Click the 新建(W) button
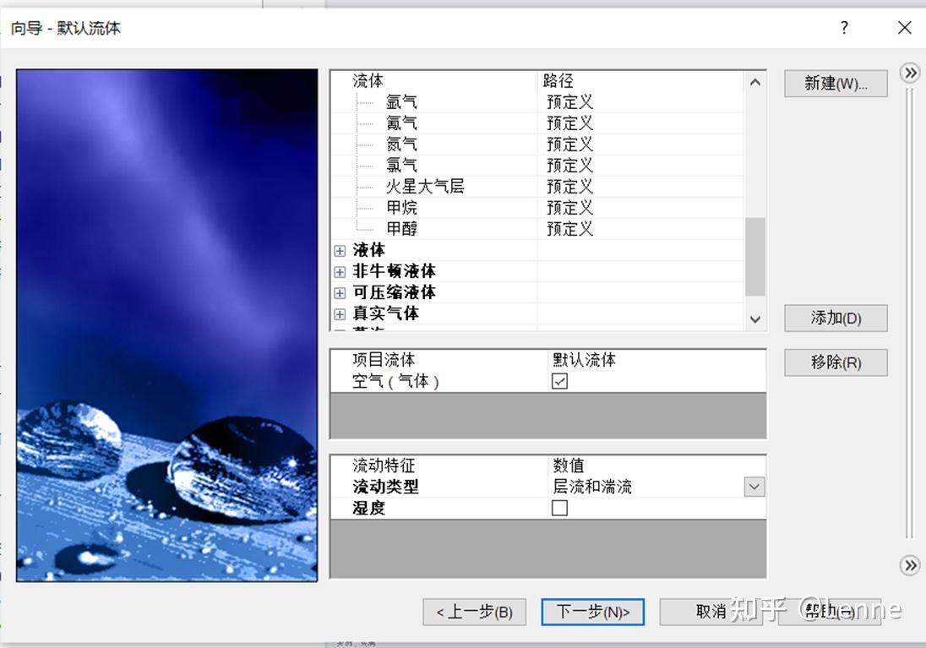 click(835, 84)
